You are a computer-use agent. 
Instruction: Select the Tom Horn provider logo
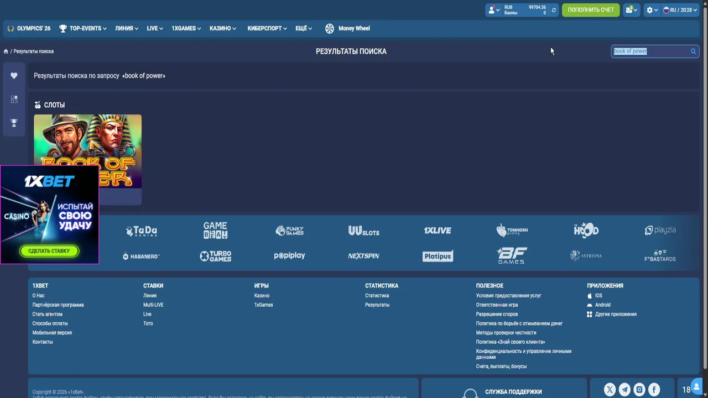512,231
